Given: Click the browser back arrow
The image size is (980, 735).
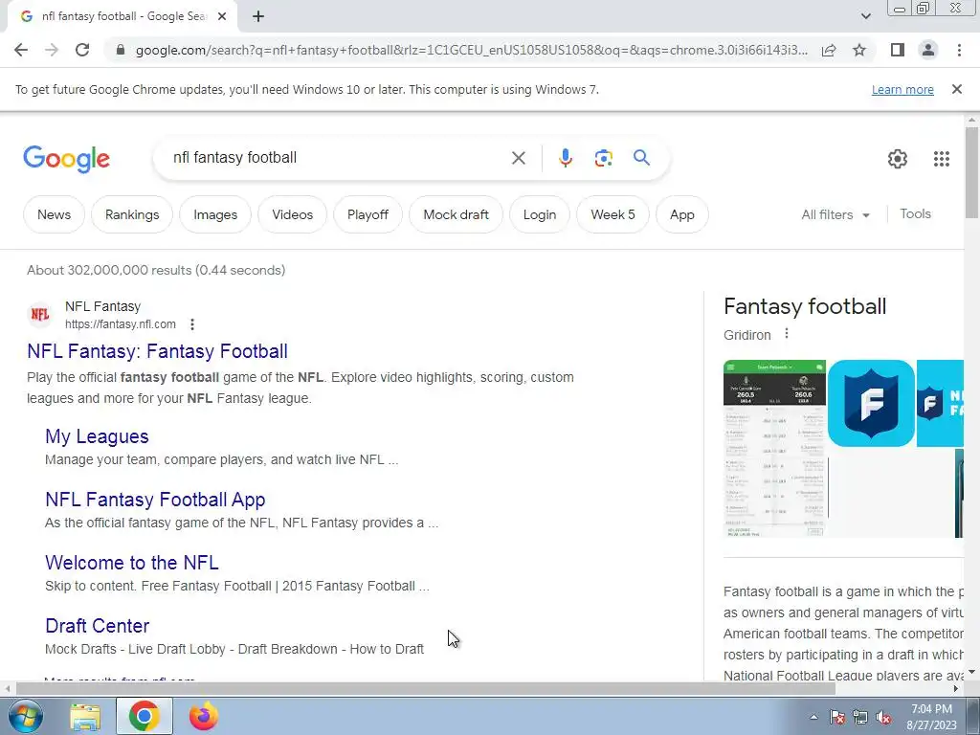Looking at the screenshot, I should tap(21, 50).
